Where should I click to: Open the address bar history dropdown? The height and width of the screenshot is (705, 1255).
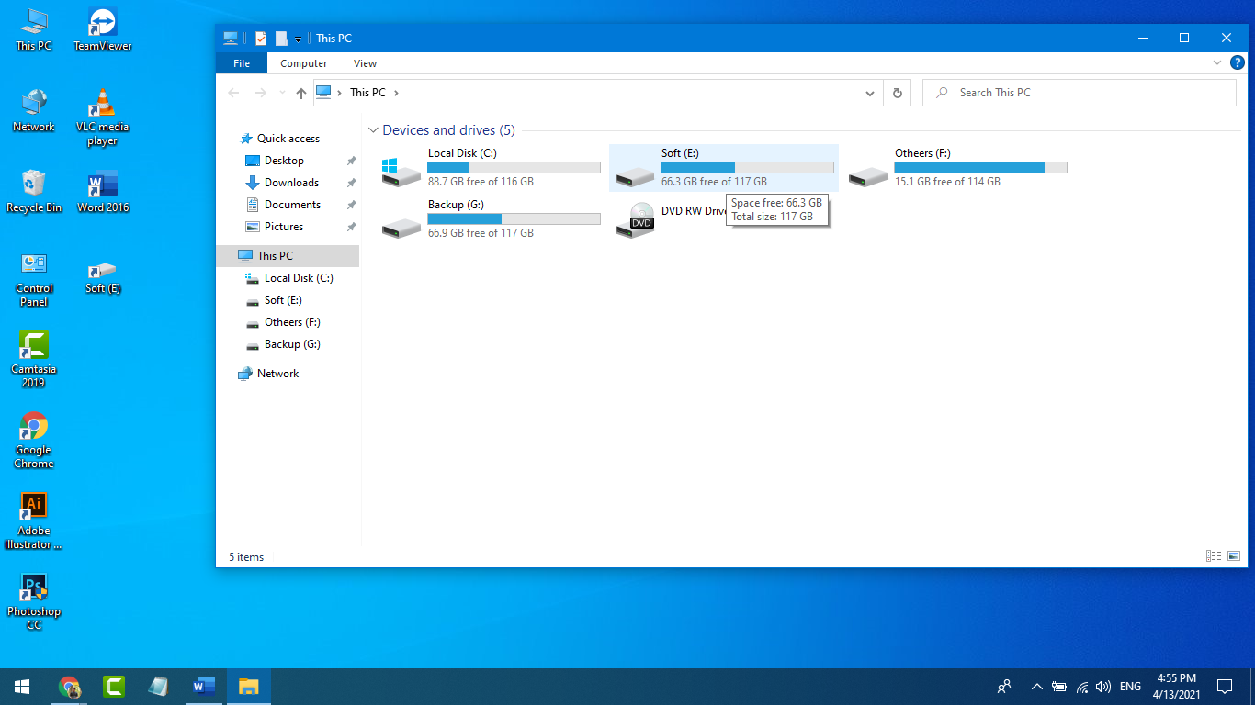(x=870, y=93)
